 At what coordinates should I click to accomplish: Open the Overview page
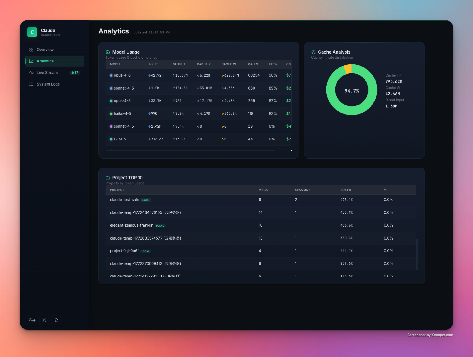54,50
